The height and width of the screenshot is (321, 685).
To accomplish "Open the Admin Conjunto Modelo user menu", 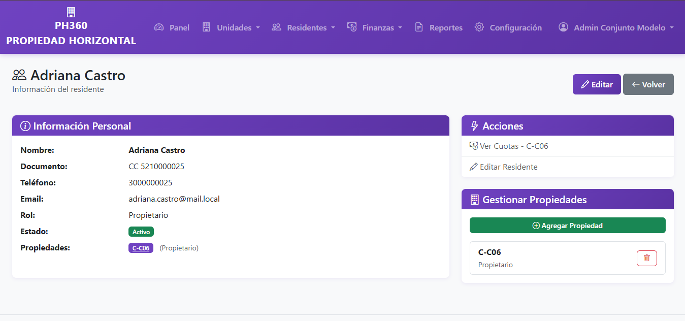I will coord(616,27).
